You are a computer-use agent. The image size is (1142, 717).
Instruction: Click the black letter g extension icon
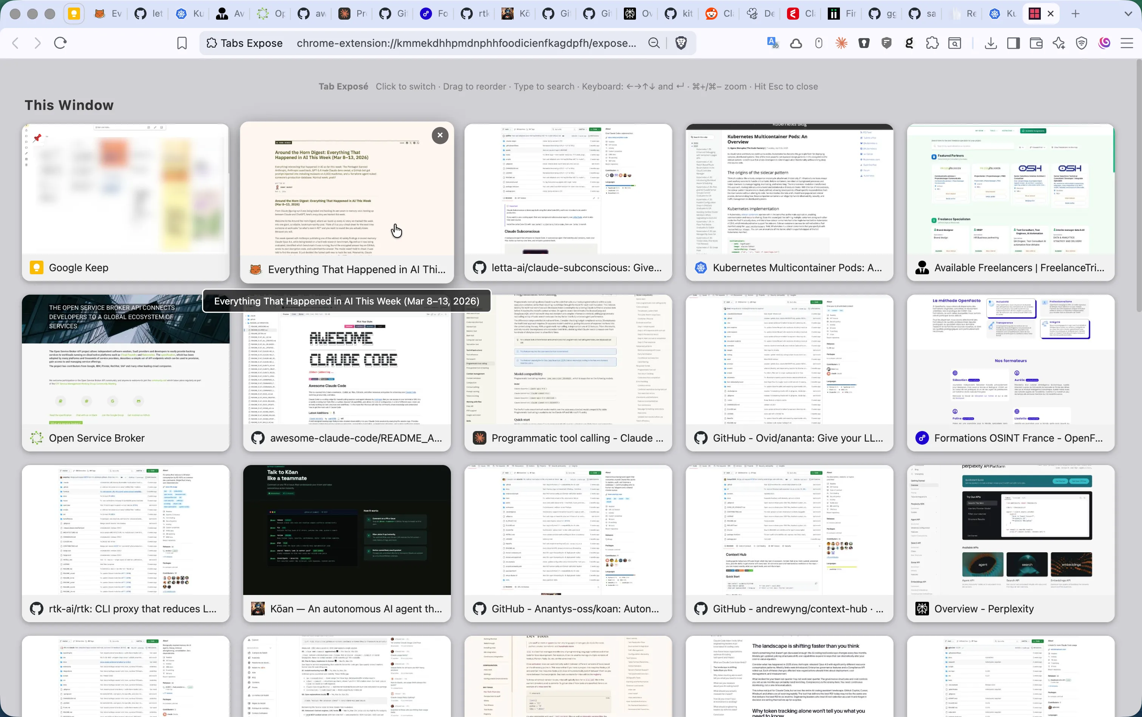[x=909, y=43]
